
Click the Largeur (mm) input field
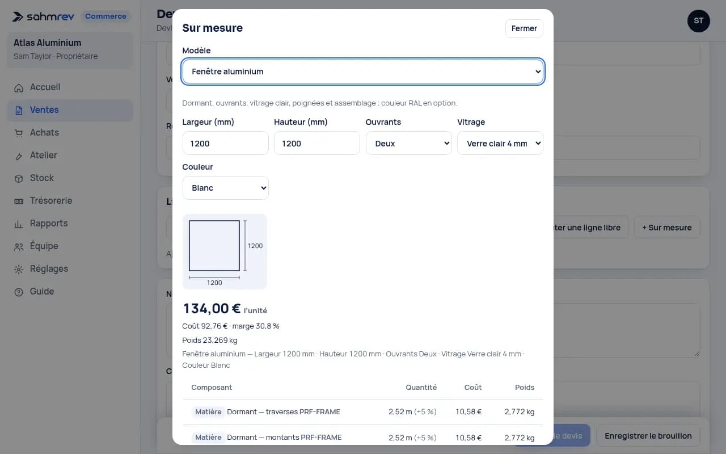pos(226,143)
